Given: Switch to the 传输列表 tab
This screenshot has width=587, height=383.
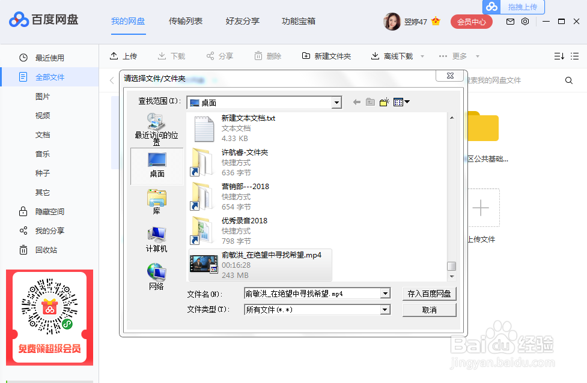Looking at the screenshot, I should [x=185, y=22].
